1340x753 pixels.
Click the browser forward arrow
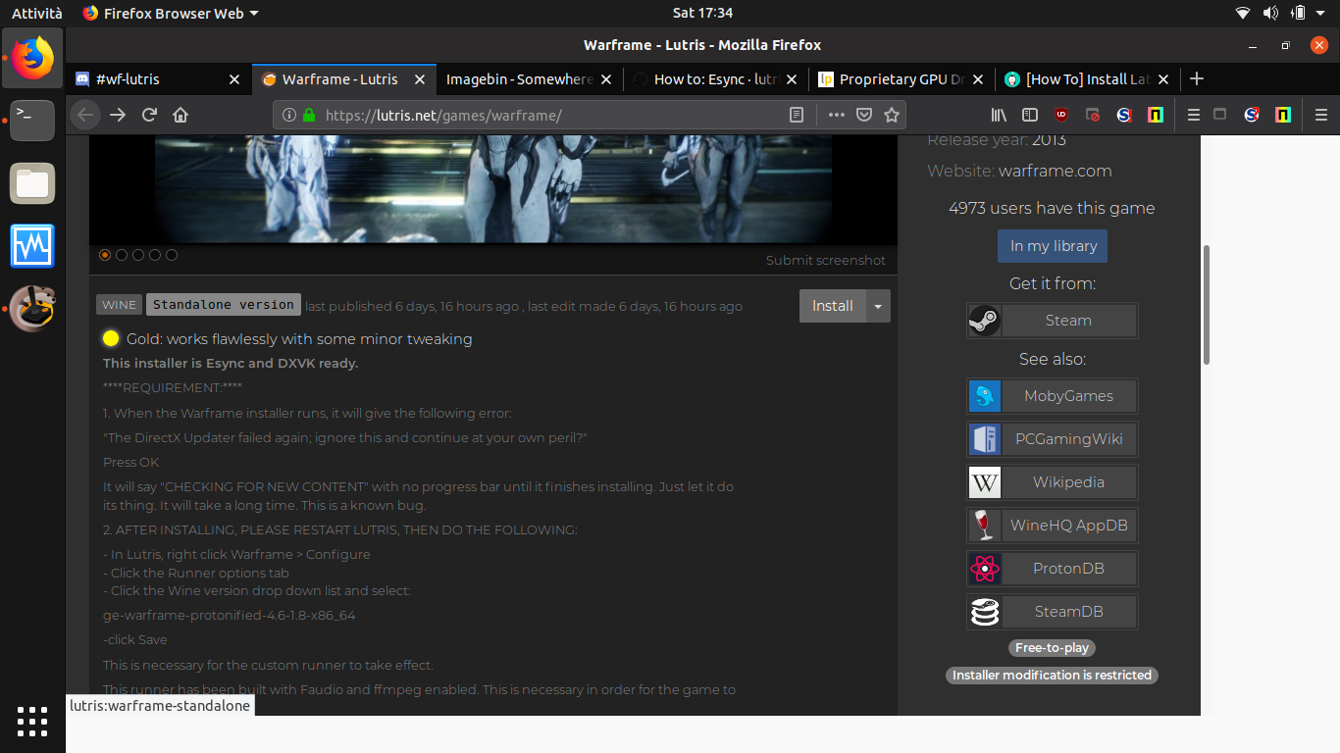(118, 115)
